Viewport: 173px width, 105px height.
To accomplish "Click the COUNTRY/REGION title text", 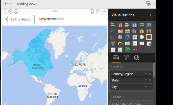I will click(51, 19).
